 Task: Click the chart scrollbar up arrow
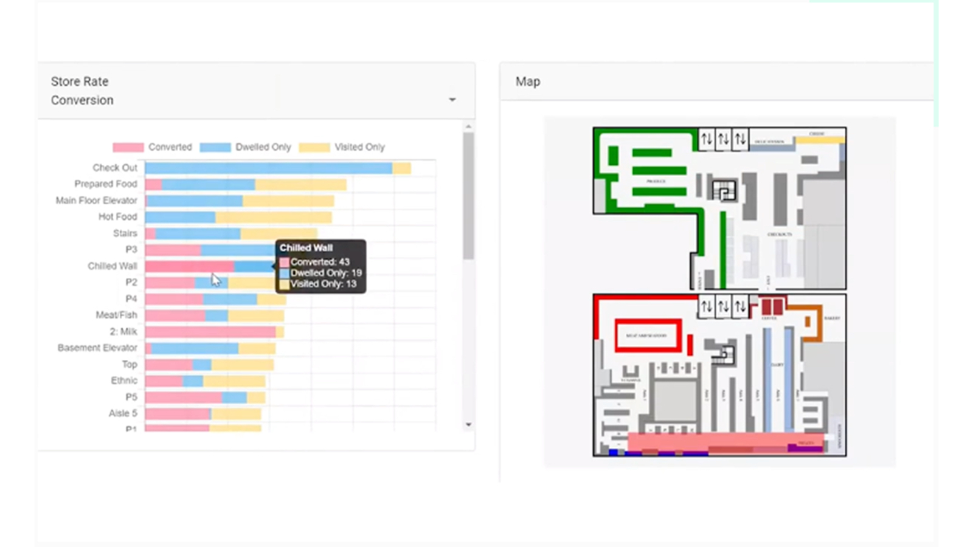[x=468, y=127]
